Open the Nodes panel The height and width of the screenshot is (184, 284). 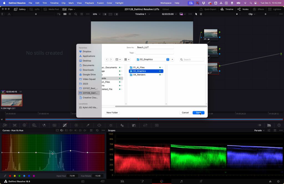click(243, 9)
